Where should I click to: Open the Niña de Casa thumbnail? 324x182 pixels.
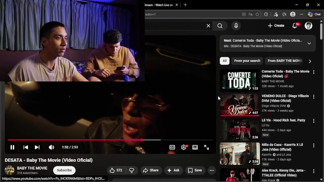[x=240, y=154]
